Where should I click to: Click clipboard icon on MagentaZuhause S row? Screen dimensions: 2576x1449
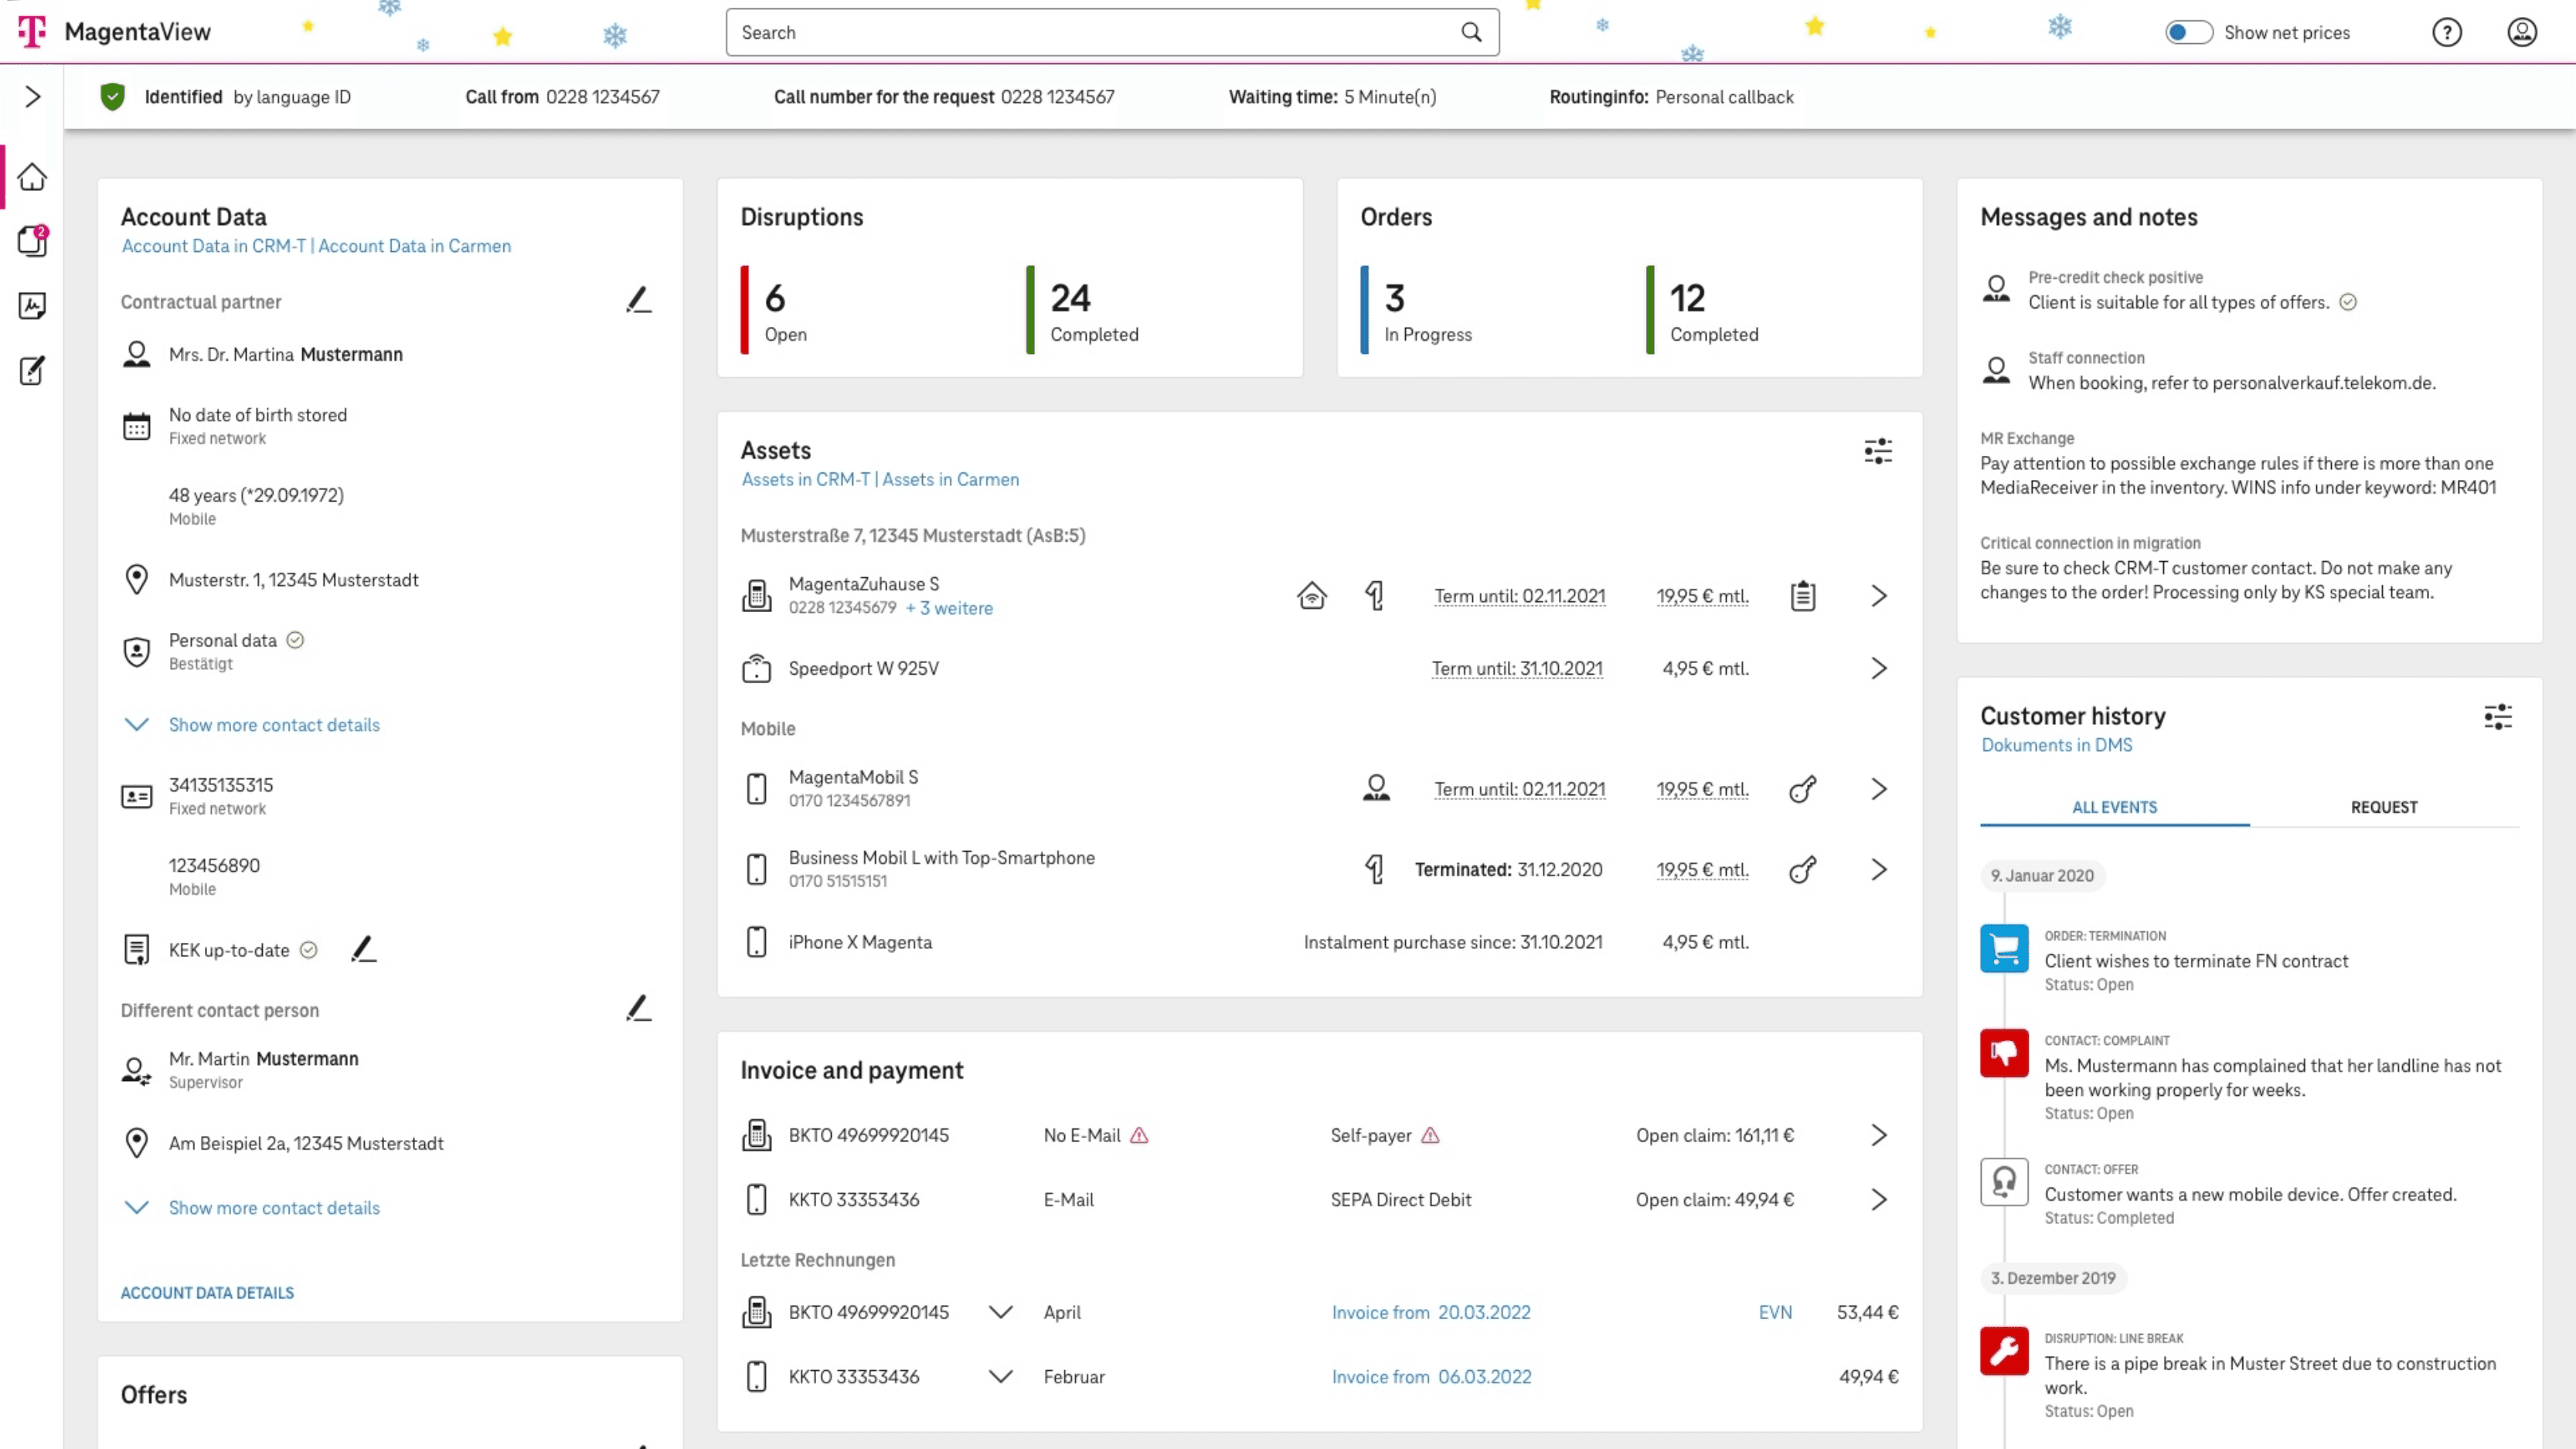[1803, 596]
